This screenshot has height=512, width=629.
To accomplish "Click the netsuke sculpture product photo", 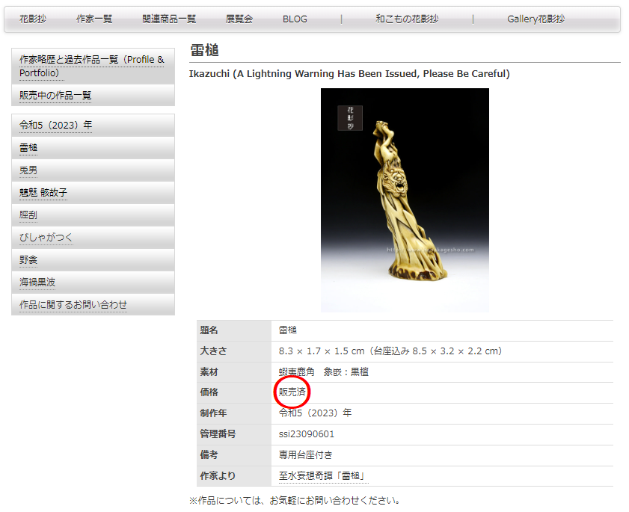I will (405, 200).
